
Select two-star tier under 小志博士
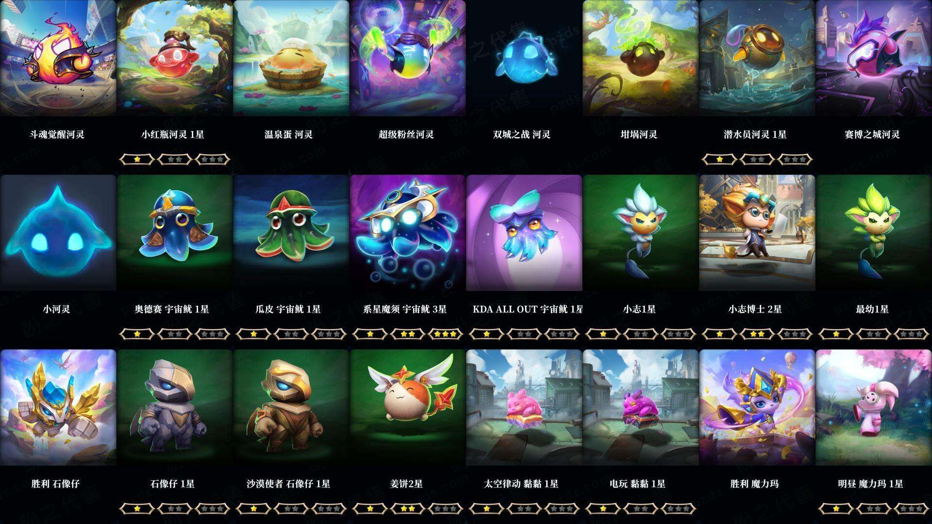point(757,334)
